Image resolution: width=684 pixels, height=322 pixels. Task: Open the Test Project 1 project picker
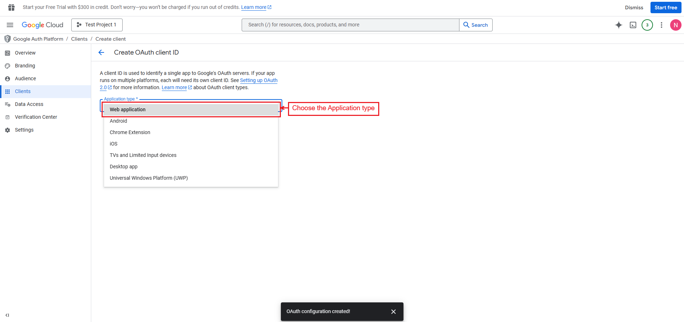point(97,25)
